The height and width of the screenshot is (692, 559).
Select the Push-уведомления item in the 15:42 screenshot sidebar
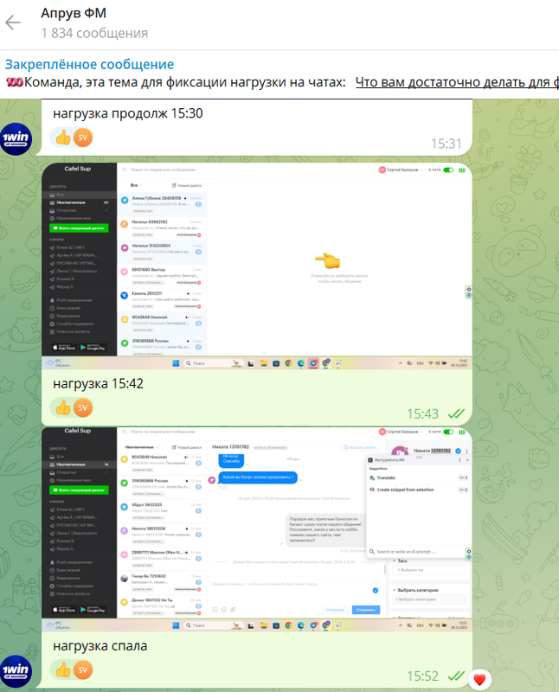(71, 300)
